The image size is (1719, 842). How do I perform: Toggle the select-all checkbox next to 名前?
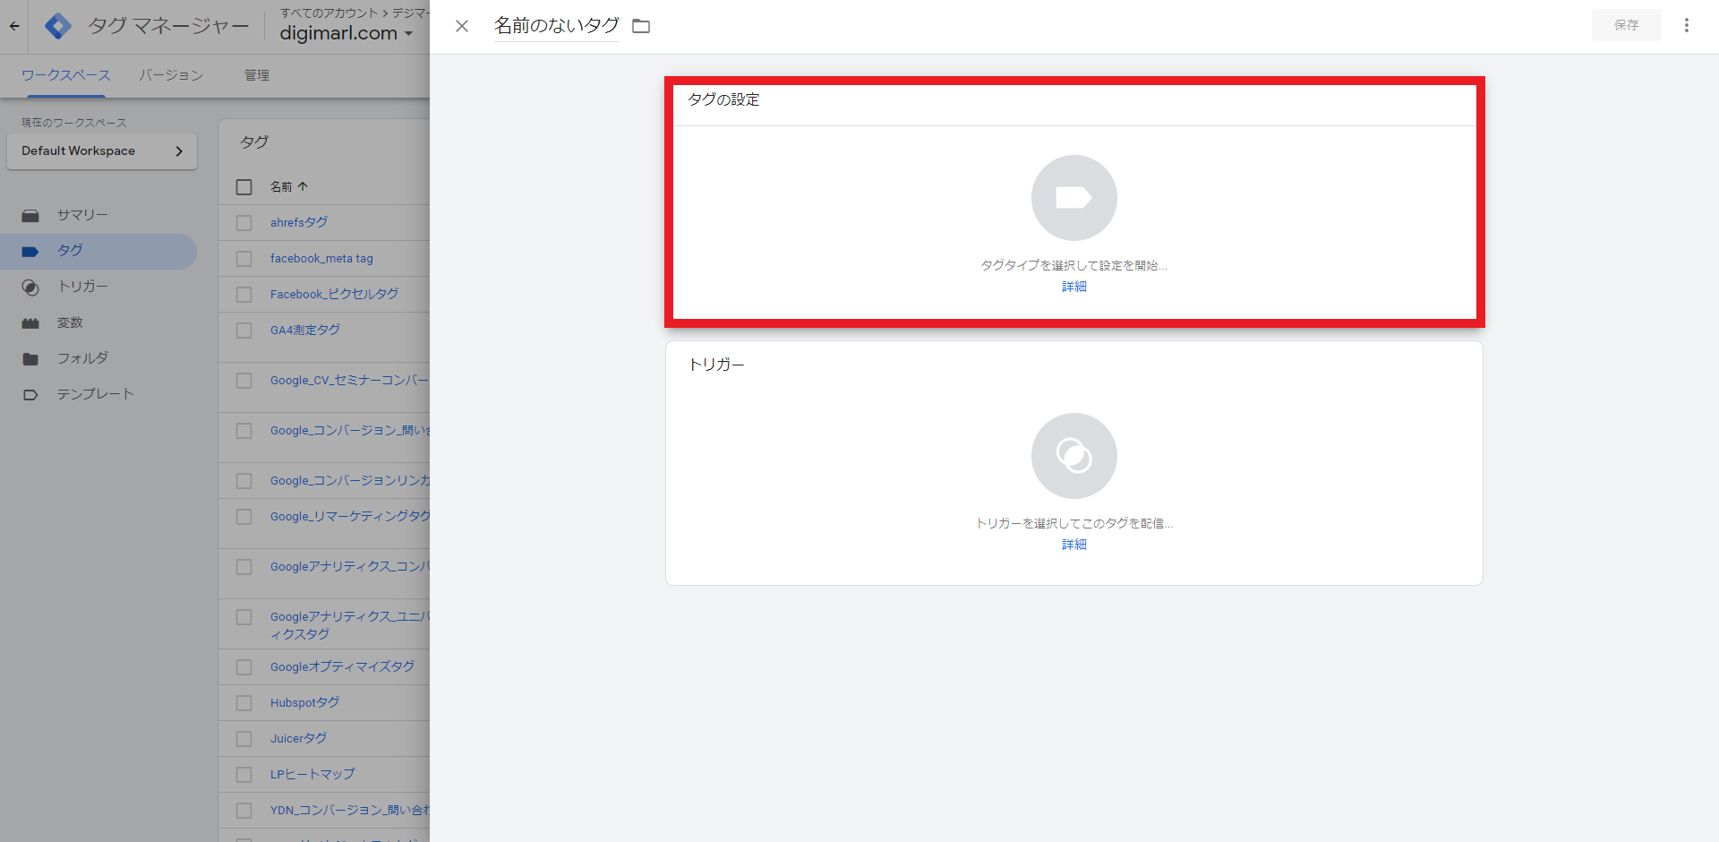pos(244,187)
